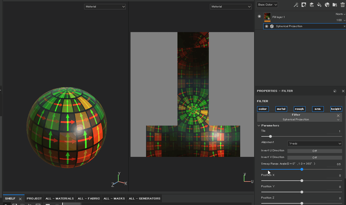Add a new fill layer
The height and width of the screenshot is (205, 346).
[319, 4]
